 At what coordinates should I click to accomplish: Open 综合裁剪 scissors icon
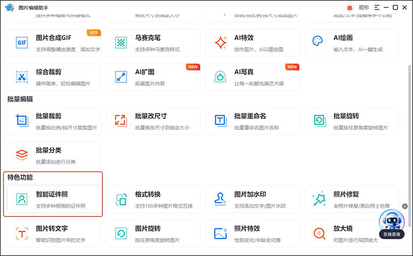click(x=22, y=77)
